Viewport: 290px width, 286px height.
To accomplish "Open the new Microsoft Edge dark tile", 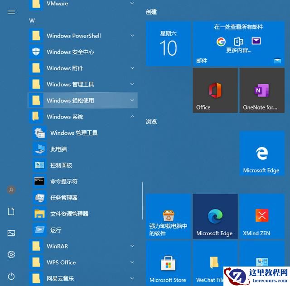I will pos(215,216).
